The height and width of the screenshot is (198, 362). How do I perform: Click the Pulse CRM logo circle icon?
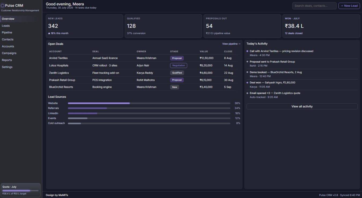3,5
